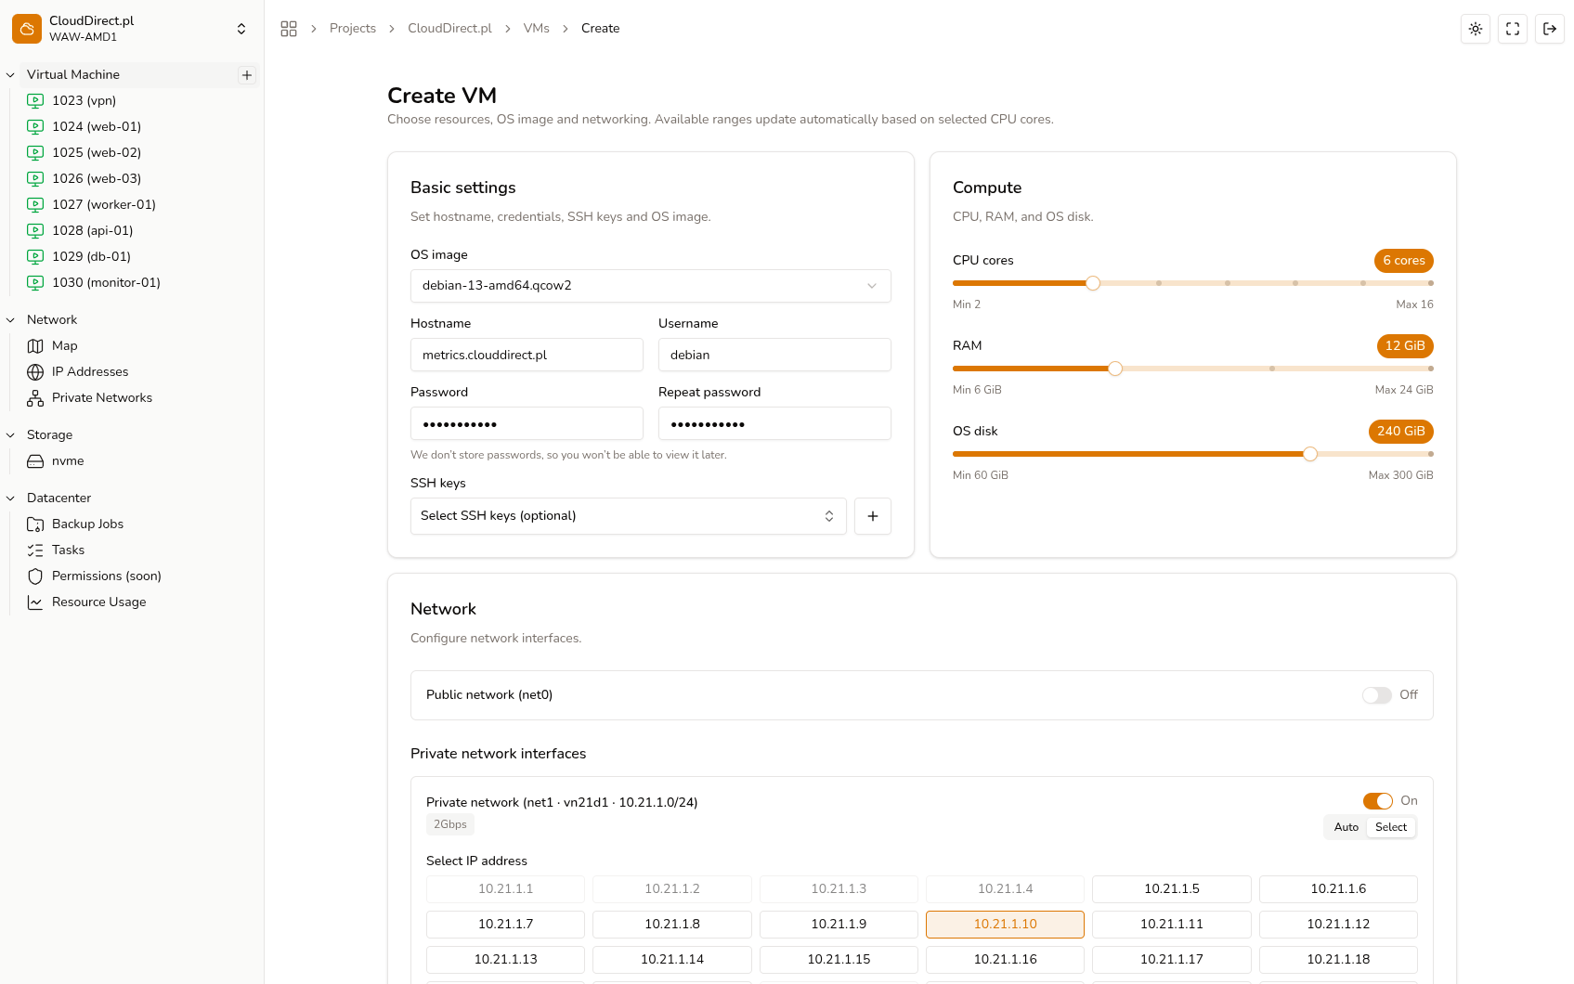Turn off the Private network (net1)
The image size is (1574, 984).
point(1377,800)
